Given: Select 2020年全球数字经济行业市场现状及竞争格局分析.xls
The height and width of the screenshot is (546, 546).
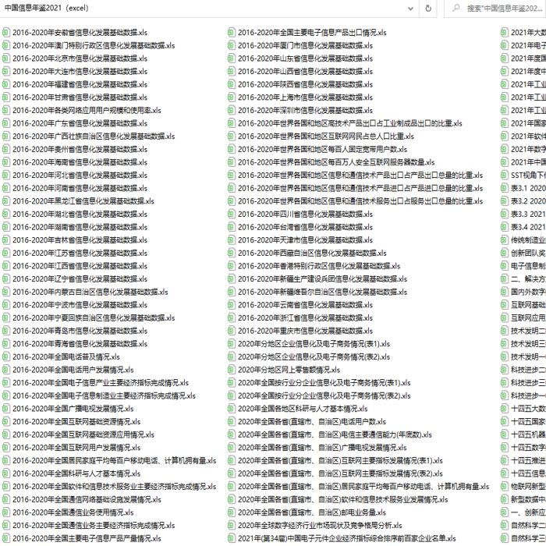Looking at the screenshot, I should click(320, 526).
